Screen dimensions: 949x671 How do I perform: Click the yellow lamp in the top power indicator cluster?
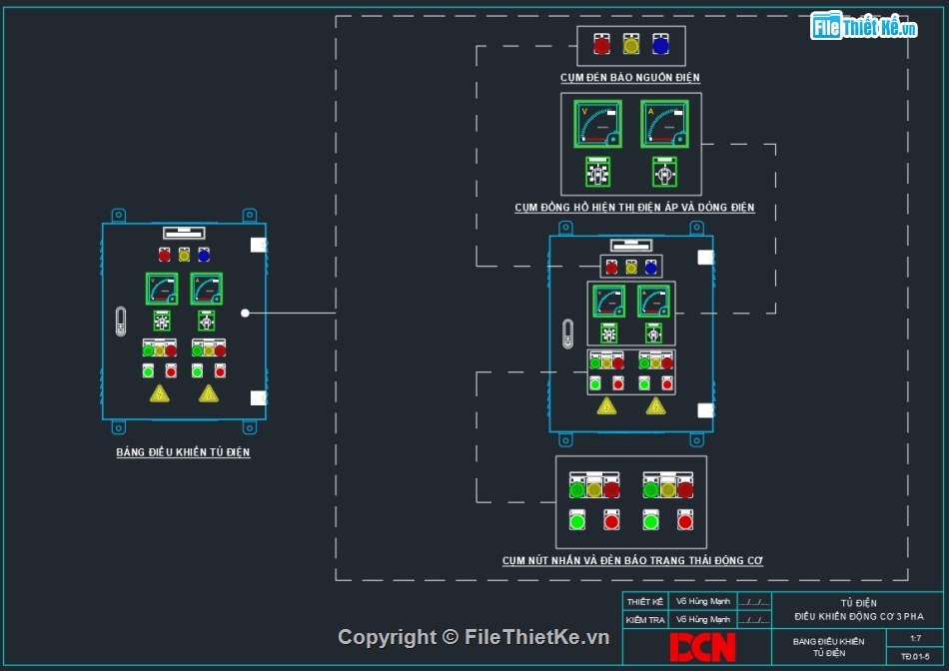click(x=631, y=44)
